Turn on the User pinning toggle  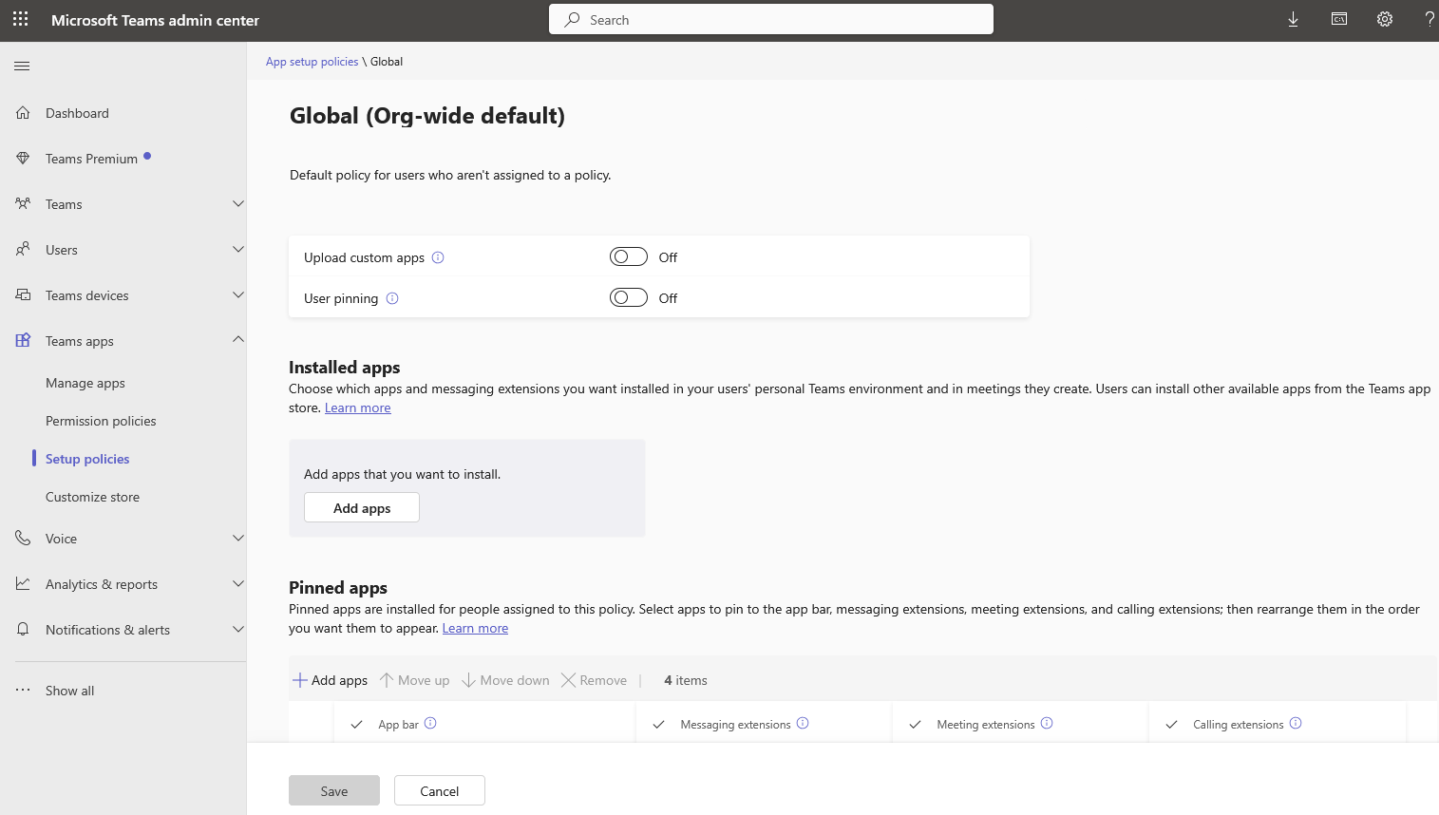point(628,298)
